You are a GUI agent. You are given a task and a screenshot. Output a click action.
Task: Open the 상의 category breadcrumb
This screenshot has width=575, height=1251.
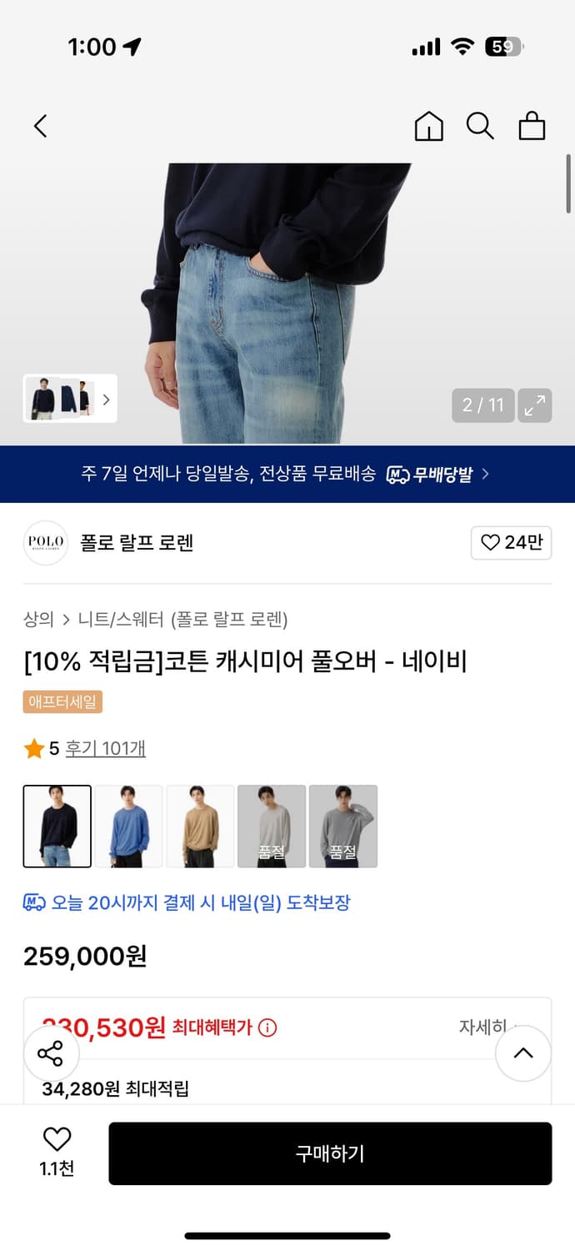(x=38, y=620)
